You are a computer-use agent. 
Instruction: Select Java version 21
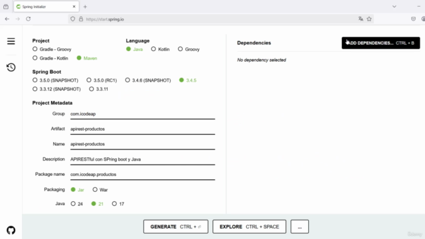coord(98,204)
